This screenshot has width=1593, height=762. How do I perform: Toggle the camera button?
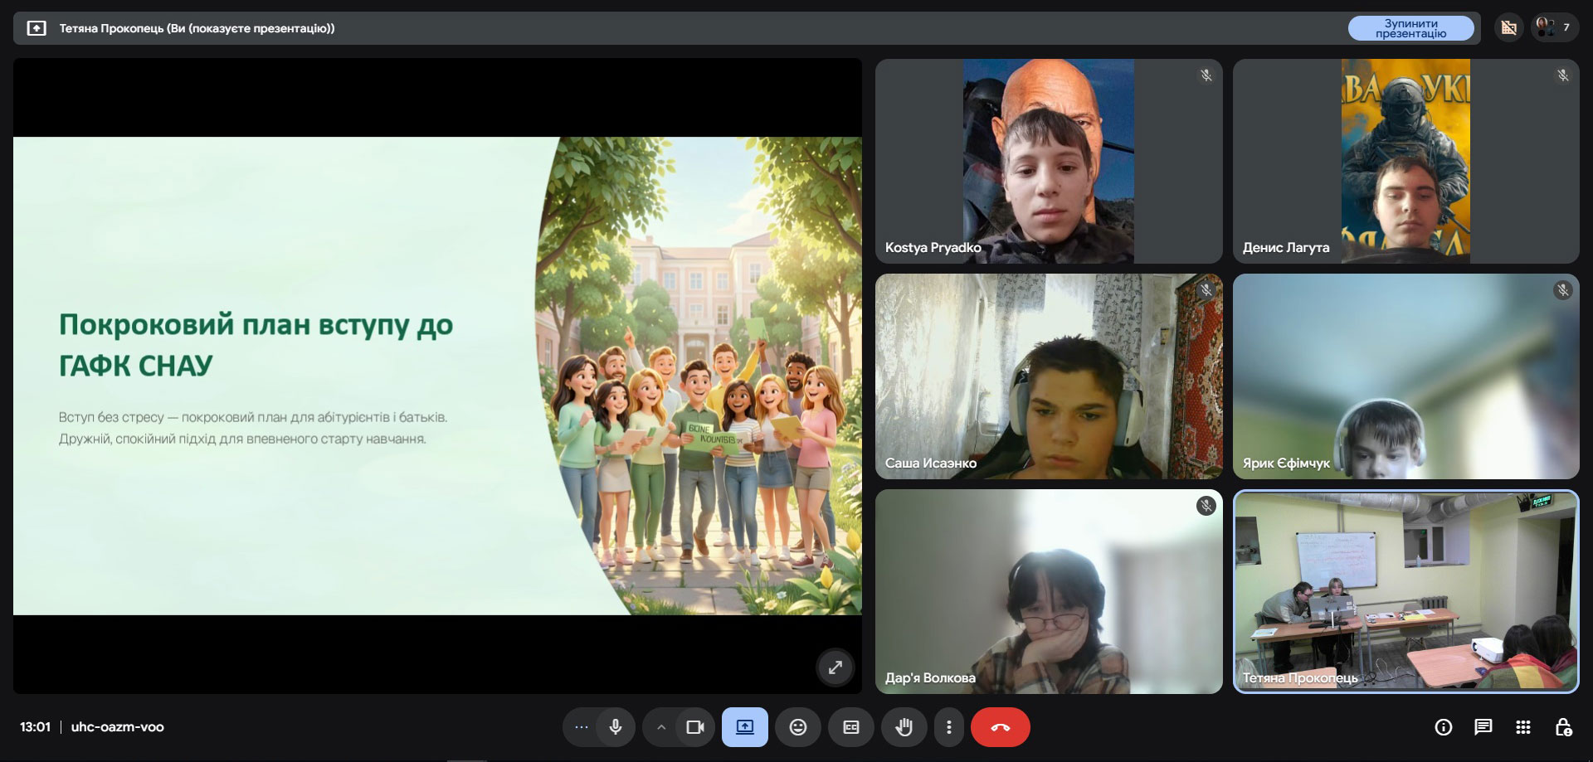point(695,727)
